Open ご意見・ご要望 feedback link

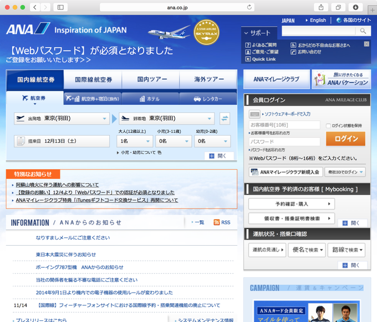click(x=262, y=52)
